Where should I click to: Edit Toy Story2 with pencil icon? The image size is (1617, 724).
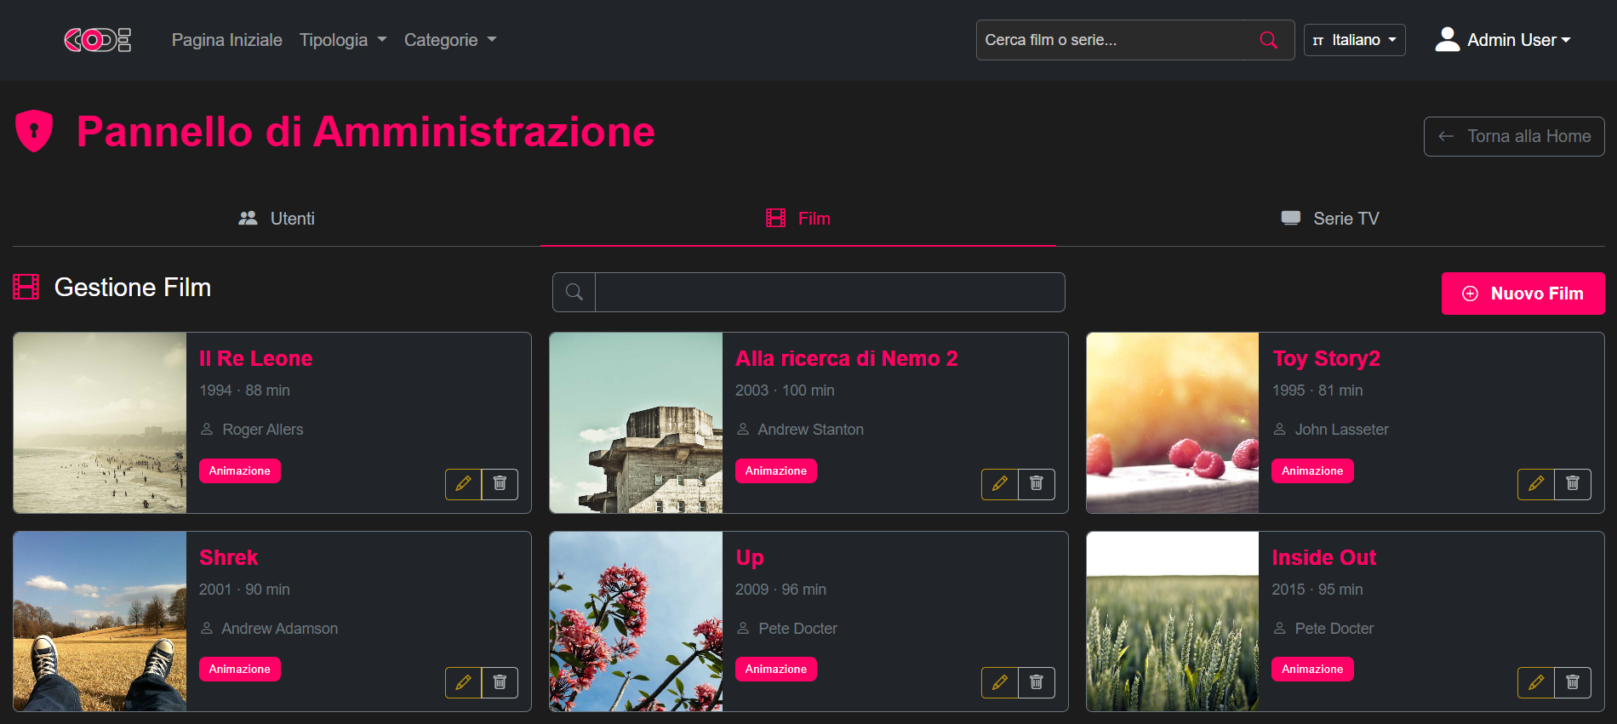coord(1536,484)
